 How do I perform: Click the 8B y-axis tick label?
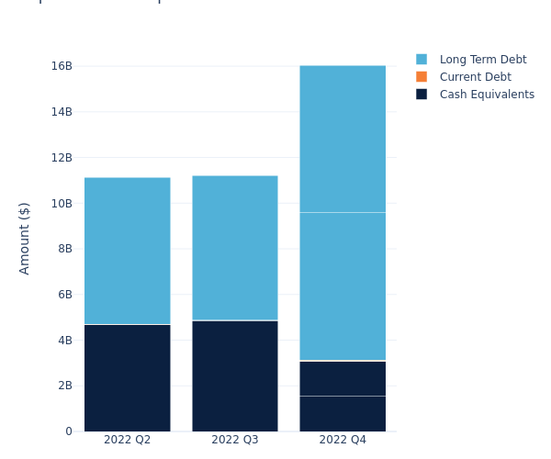[64, 249]
